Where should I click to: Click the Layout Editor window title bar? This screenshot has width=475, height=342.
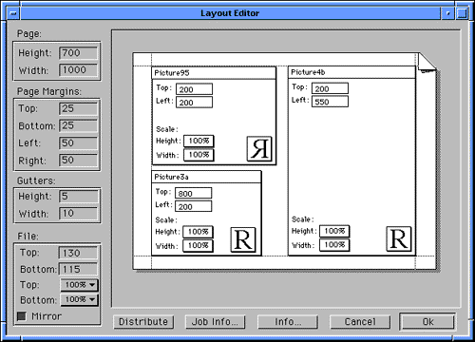pyautogui.click(x=230, y=13)
